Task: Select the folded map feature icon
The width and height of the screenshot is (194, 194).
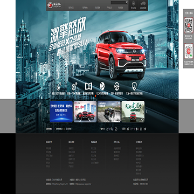Action: pos(88,86)
